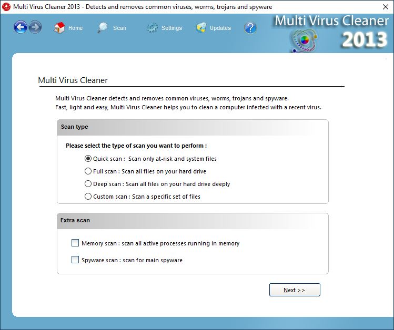Click the Settings gear icon
Screen dimensions: 394x330
coord(152,28)
